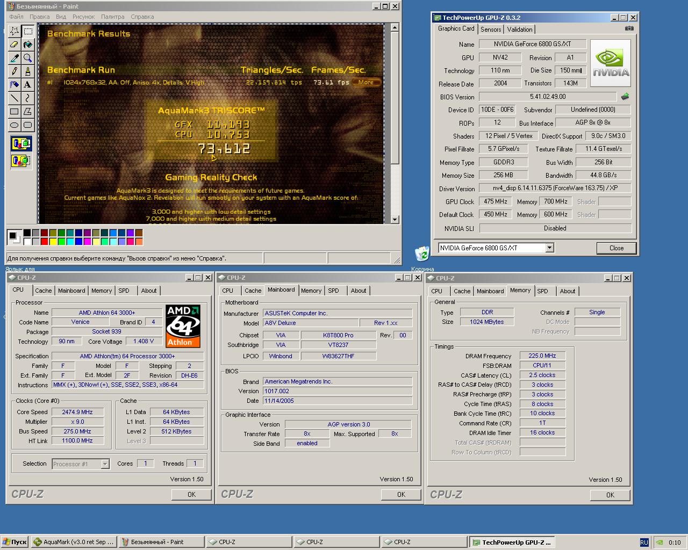Click the BIOS Version 5.41.02.49.00 field
The width and height of the screenshot is (688, 550).
548,97
